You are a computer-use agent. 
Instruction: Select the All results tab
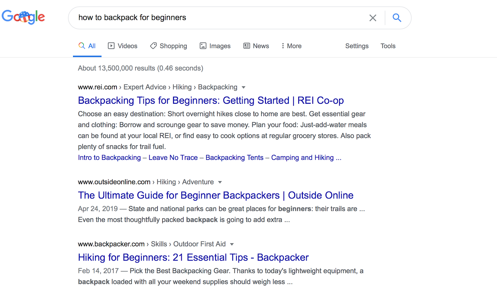coord(87,46)
